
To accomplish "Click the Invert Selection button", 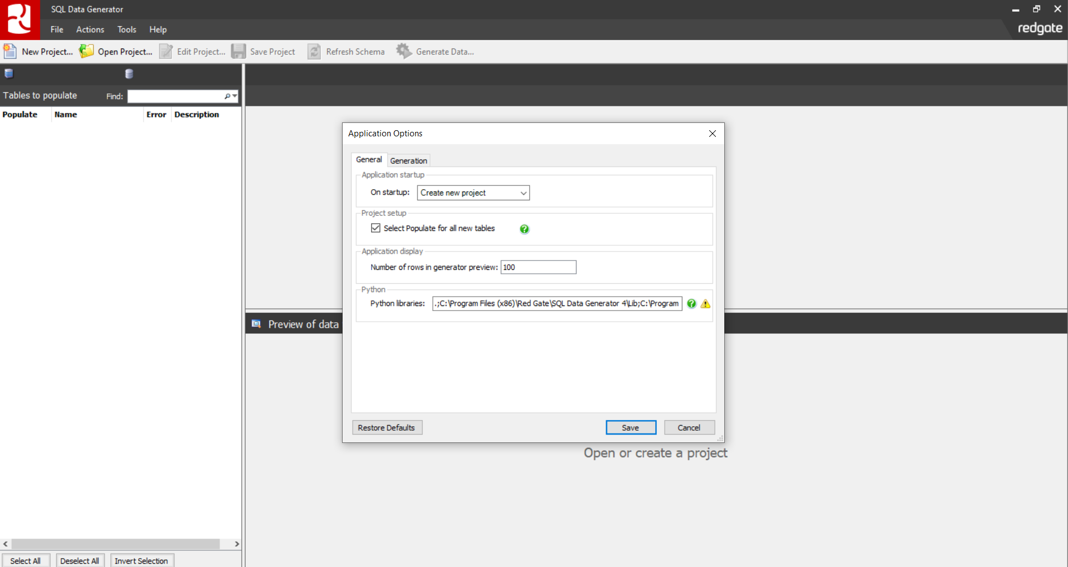I will coord(142,560).
